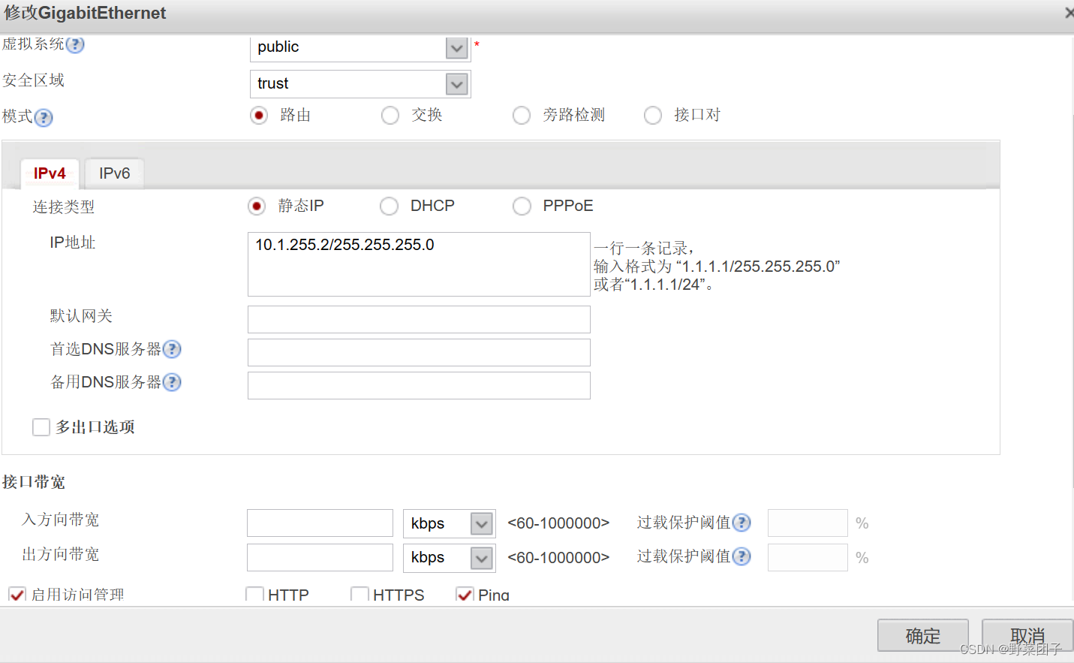Show help for 备用DNS服务器
The height and width of the screenshot is (663, 1074).
pyautogui.click(x=172, y=382)
